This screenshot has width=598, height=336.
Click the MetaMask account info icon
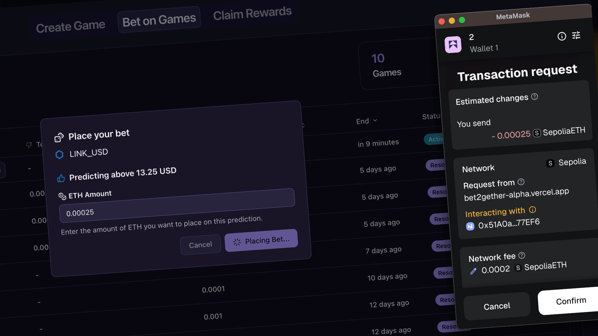click(562, 36)
